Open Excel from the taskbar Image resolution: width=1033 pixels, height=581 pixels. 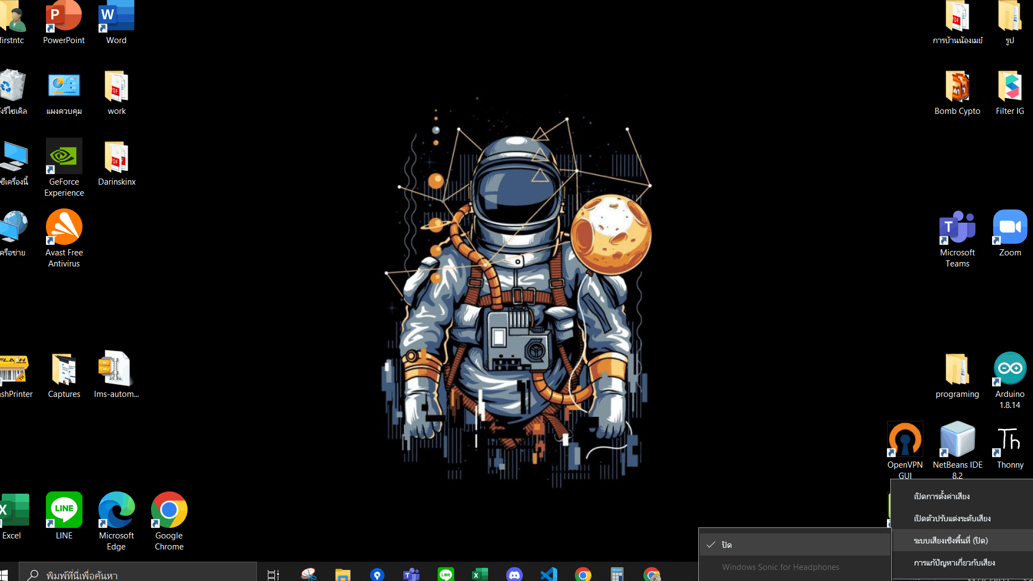(x=480, y=574)
